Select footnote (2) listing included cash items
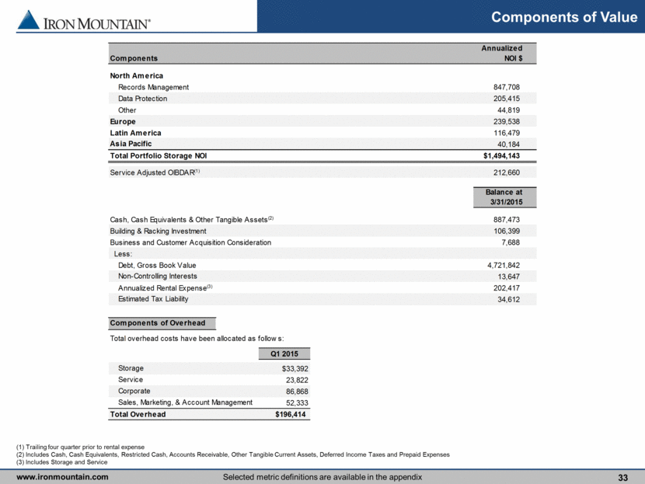Viewport: 645px width, 484px height. tap(233, 454)
